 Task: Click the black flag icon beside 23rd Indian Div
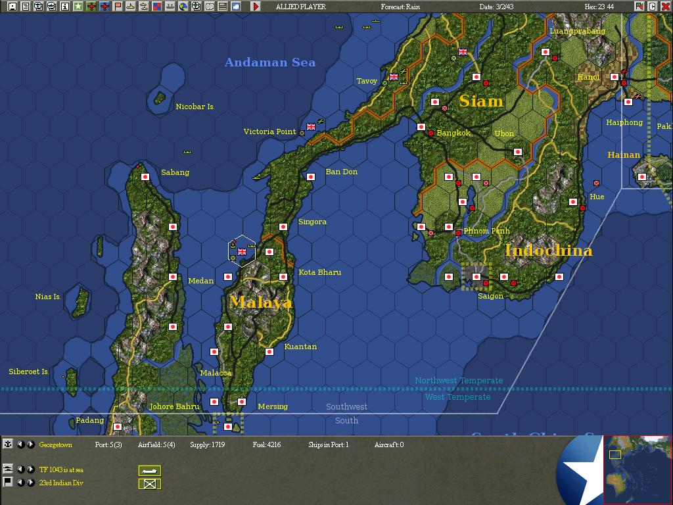click(8, 482)
